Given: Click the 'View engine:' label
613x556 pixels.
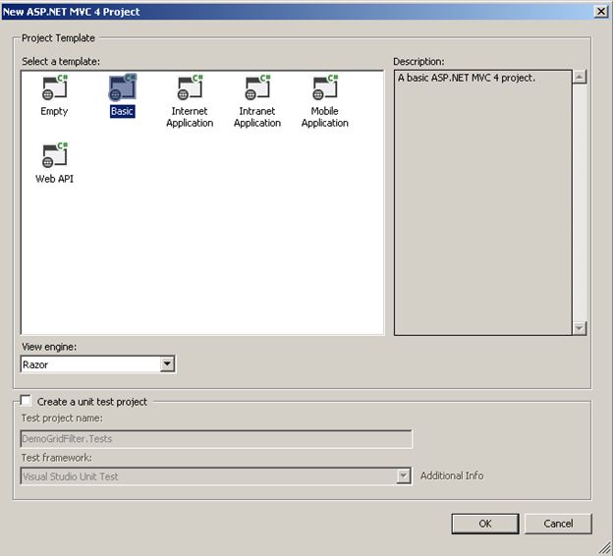Looking at the screenshot, I should [49, 347].
